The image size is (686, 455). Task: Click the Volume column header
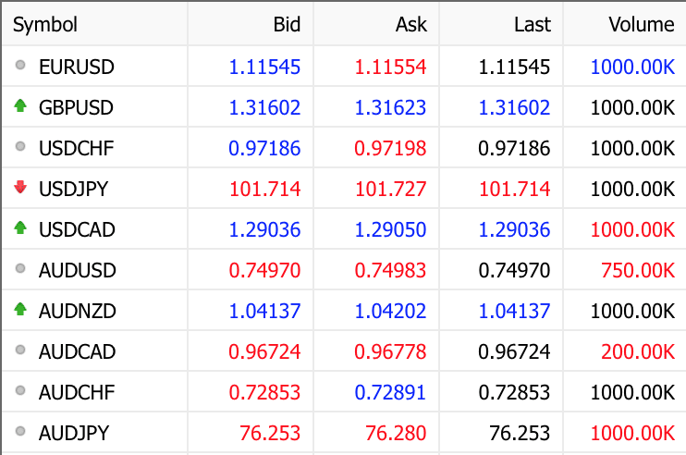pos(641,25)
